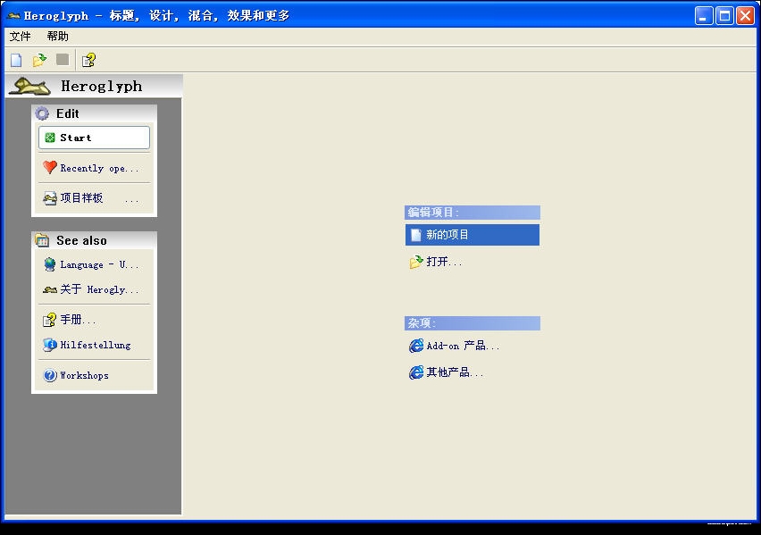Open the 文件 menu
Image resolution: width=761 pixels, height=535 pixels.
click(x=20, y=37)
